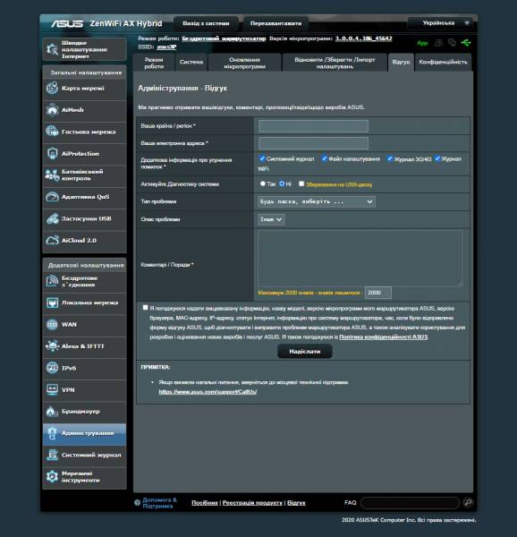Click the remaining characters counter field
The height and width of the screenshot is (537, 517).
pyautogui.click(x=378, y=293)
